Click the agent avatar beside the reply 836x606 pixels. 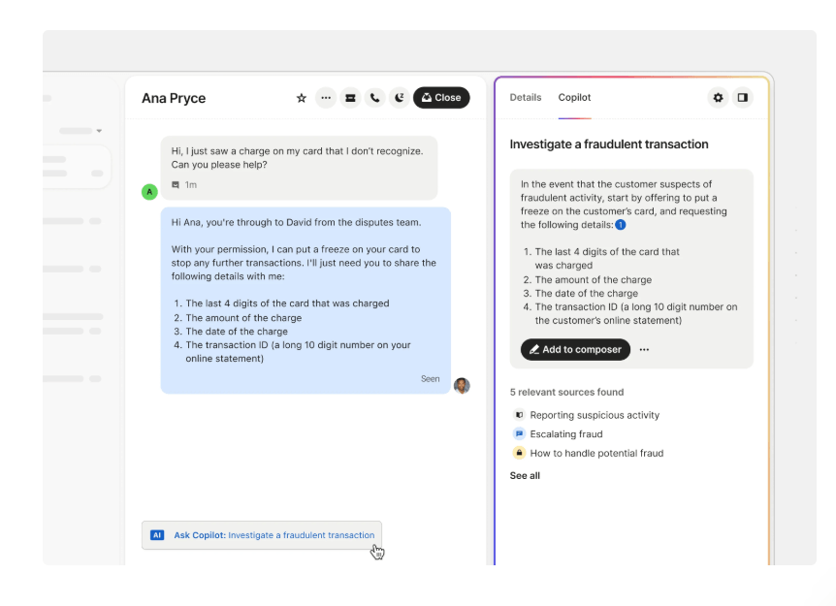click(x=462, y=386)
